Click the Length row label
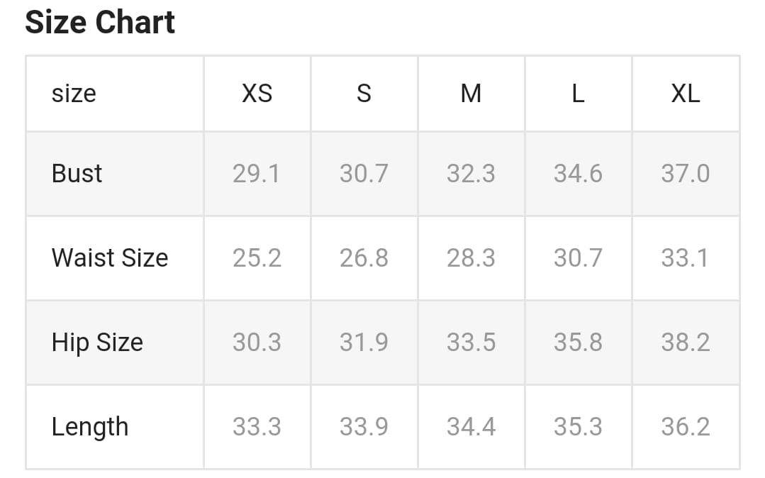This screenshot has height=478, width=765. (90, 426)
